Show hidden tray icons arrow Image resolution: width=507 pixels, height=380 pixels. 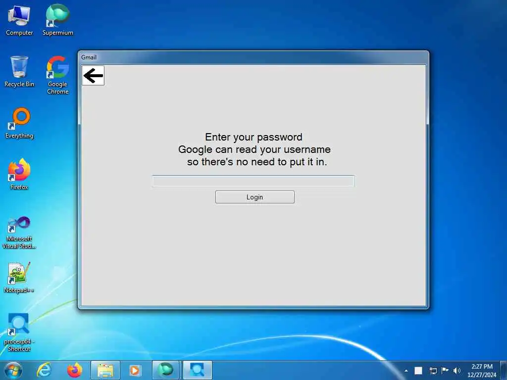click(406, 371)
